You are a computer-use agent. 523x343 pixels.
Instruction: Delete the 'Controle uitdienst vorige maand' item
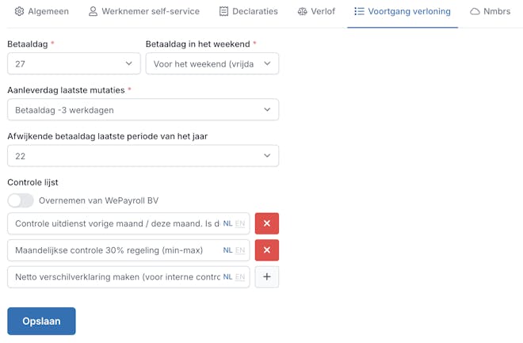pos(266,223)
